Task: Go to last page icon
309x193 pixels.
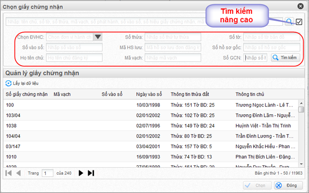Action: pyautogui.click(x=91, y=173)
